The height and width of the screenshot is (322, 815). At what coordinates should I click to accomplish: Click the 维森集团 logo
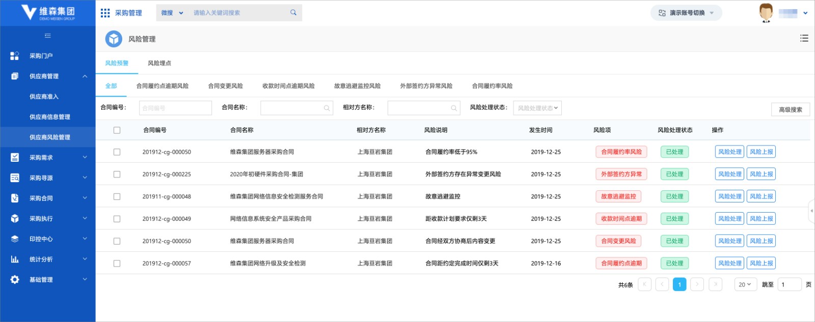[x=48, y=13]
